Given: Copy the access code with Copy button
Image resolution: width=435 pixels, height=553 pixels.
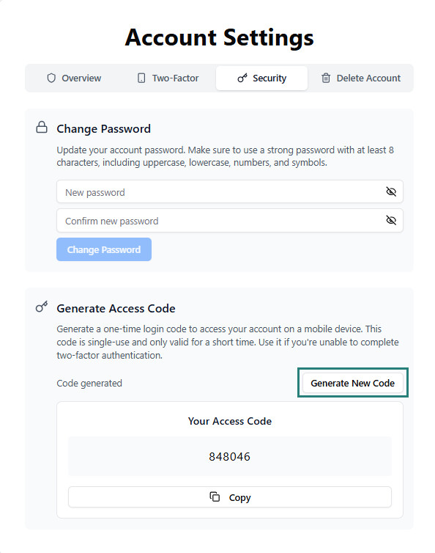Looking at the screenshot, I should pos(230,497).
